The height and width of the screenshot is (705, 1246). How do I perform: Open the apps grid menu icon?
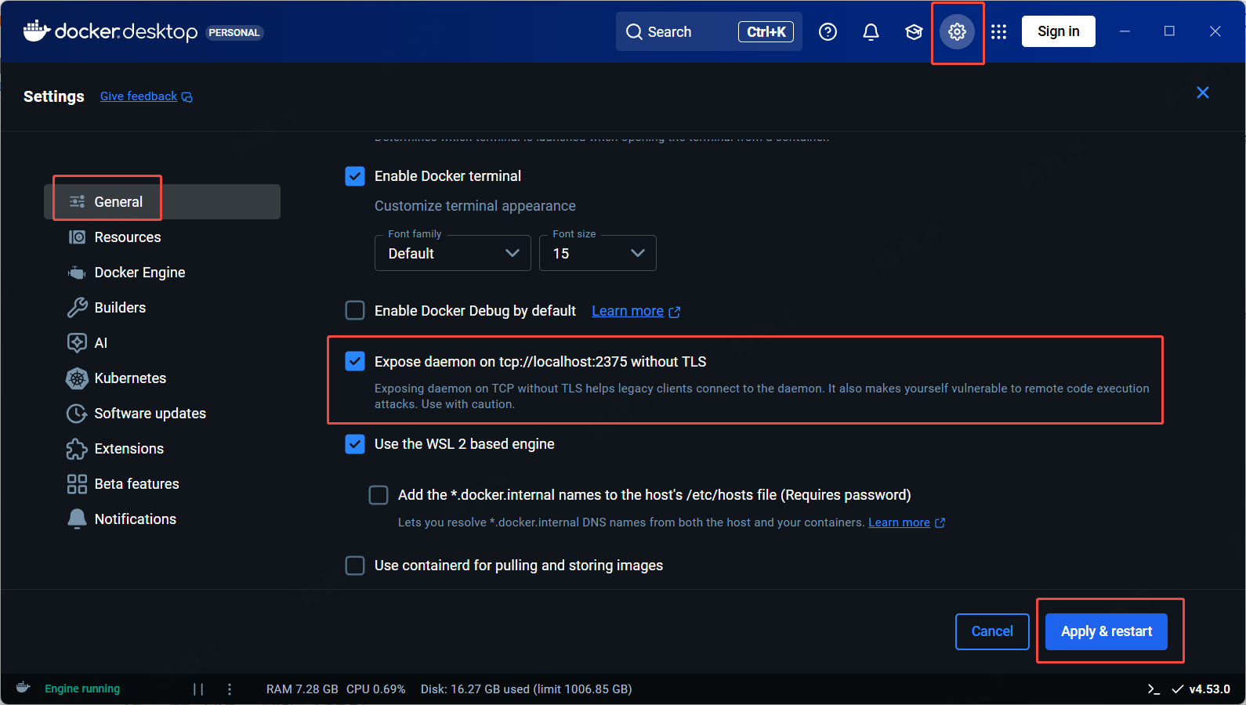point(998,31)
